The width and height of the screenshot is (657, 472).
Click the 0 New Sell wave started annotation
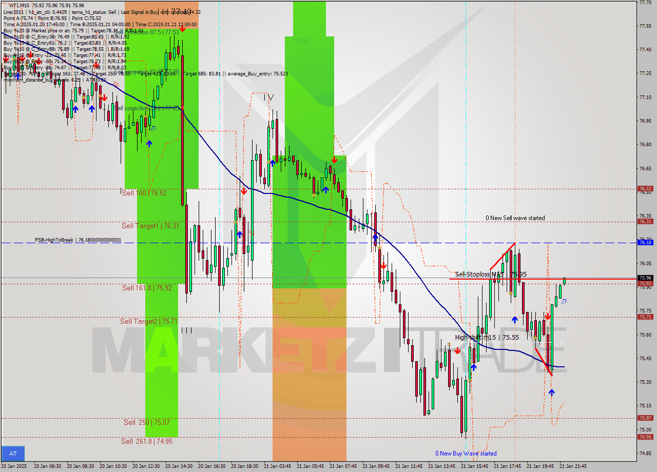tap(515, 218)
